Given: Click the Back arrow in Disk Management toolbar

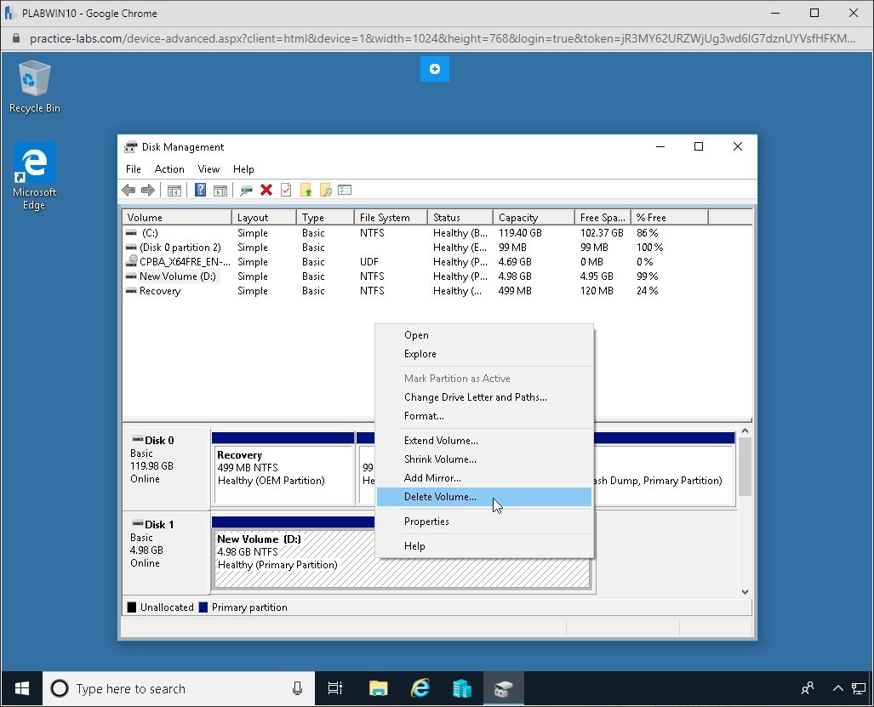Looking at the screenshot, I should point(129,191).
